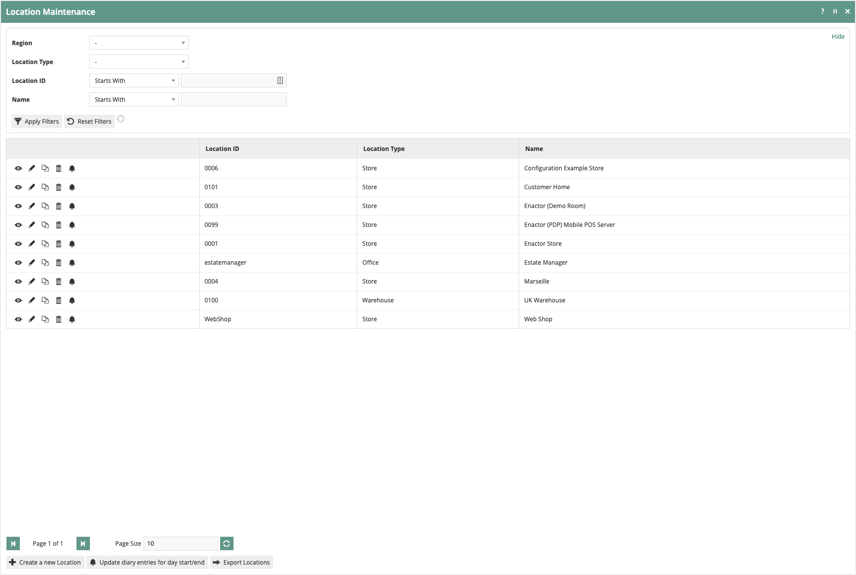View details of Enactor Store

[18, 243]
